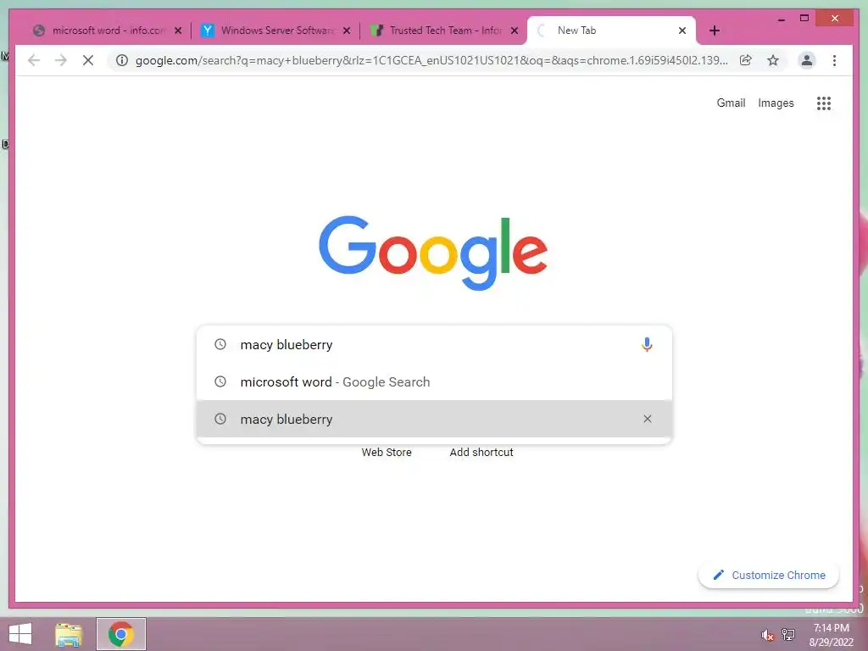The image size is (868, 651).
Task: Click the Customize Chrome button
Action: tap(768, 576)
